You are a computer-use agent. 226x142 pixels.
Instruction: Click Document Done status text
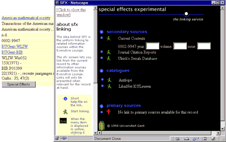pos(108,139)
